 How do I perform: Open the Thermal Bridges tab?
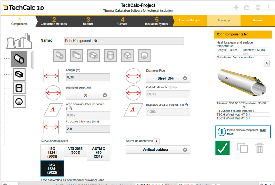pos(189,20)
